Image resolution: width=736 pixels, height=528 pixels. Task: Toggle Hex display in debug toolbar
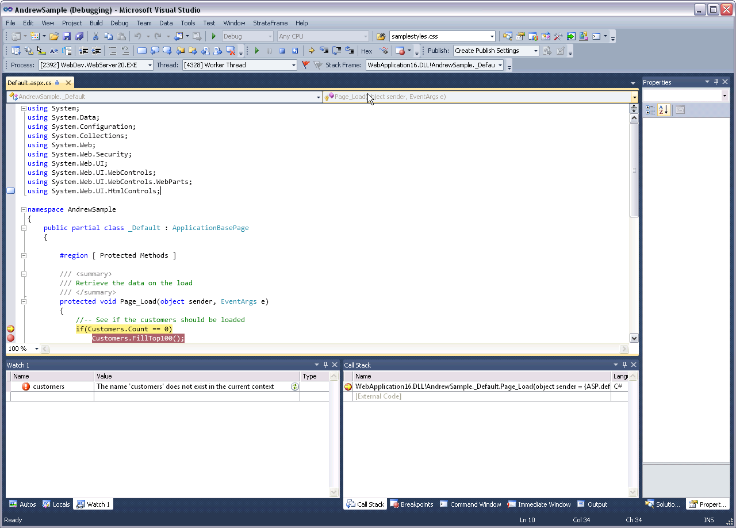[366, 51]
